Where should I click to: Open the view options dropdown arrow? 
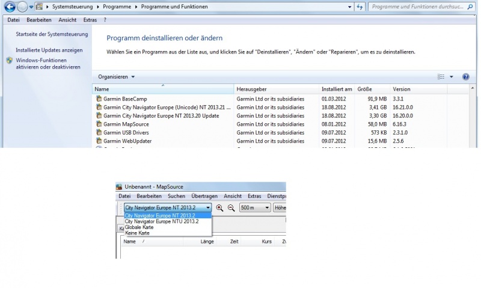(452, 77)
